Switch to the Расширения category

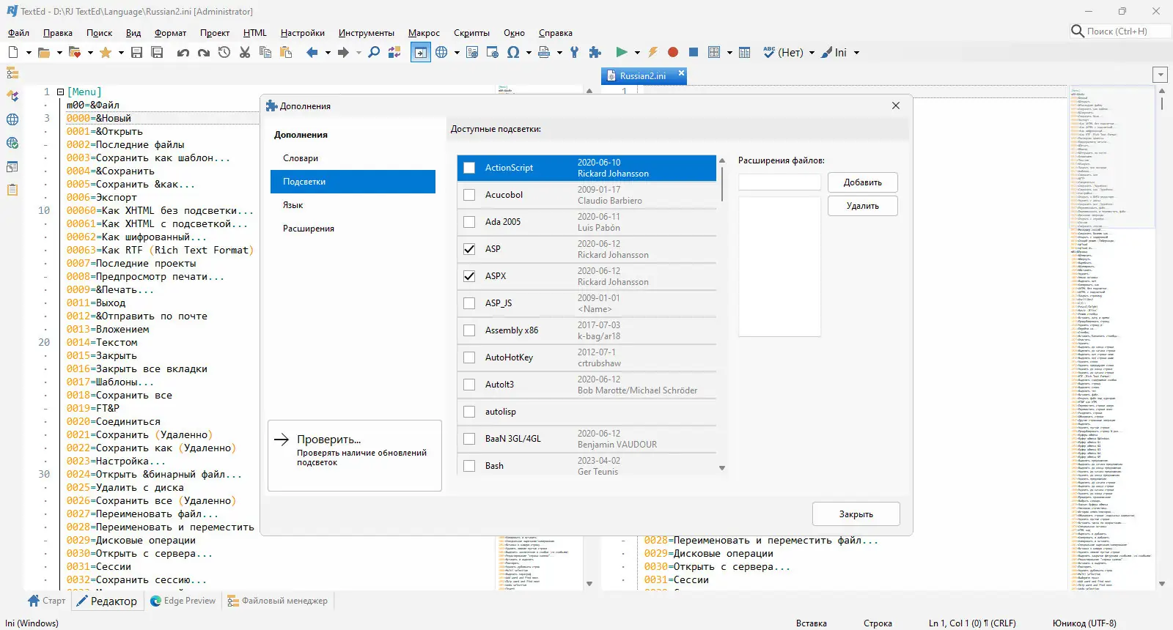(x=353, y=229)
